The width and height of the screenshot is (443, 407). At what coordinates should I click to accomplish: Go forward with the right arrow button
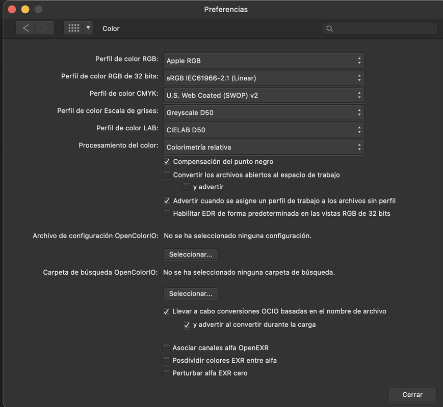pyautogui.click(x=44, y=28)
